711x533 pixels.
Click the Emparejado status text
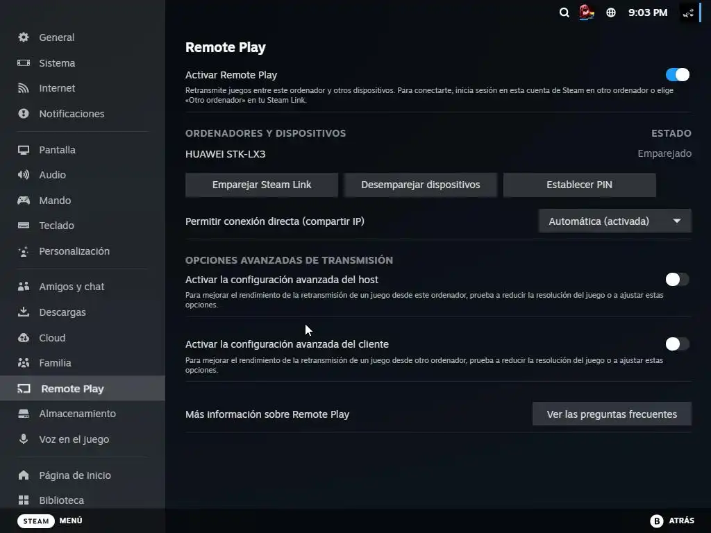pyautogui.click(x=664, y=153)
